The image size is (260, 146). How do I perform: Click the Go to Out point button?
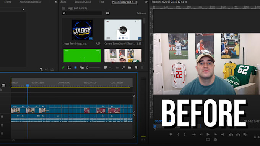click(222, 135)
